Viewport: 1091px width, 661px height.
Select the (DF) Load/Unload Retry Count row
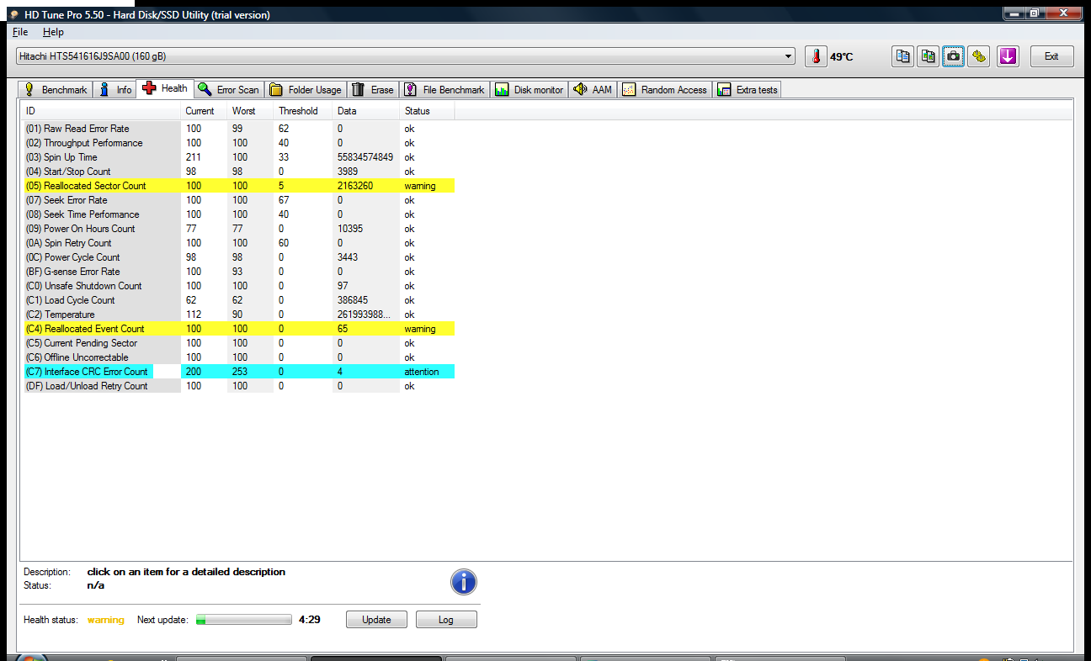coord(238,386)
